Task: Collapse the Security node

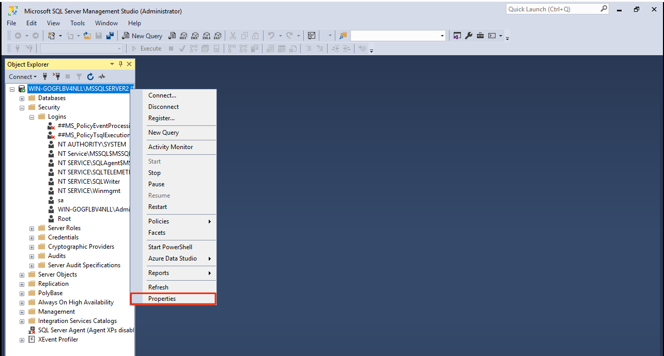Action: pos(22,107)
